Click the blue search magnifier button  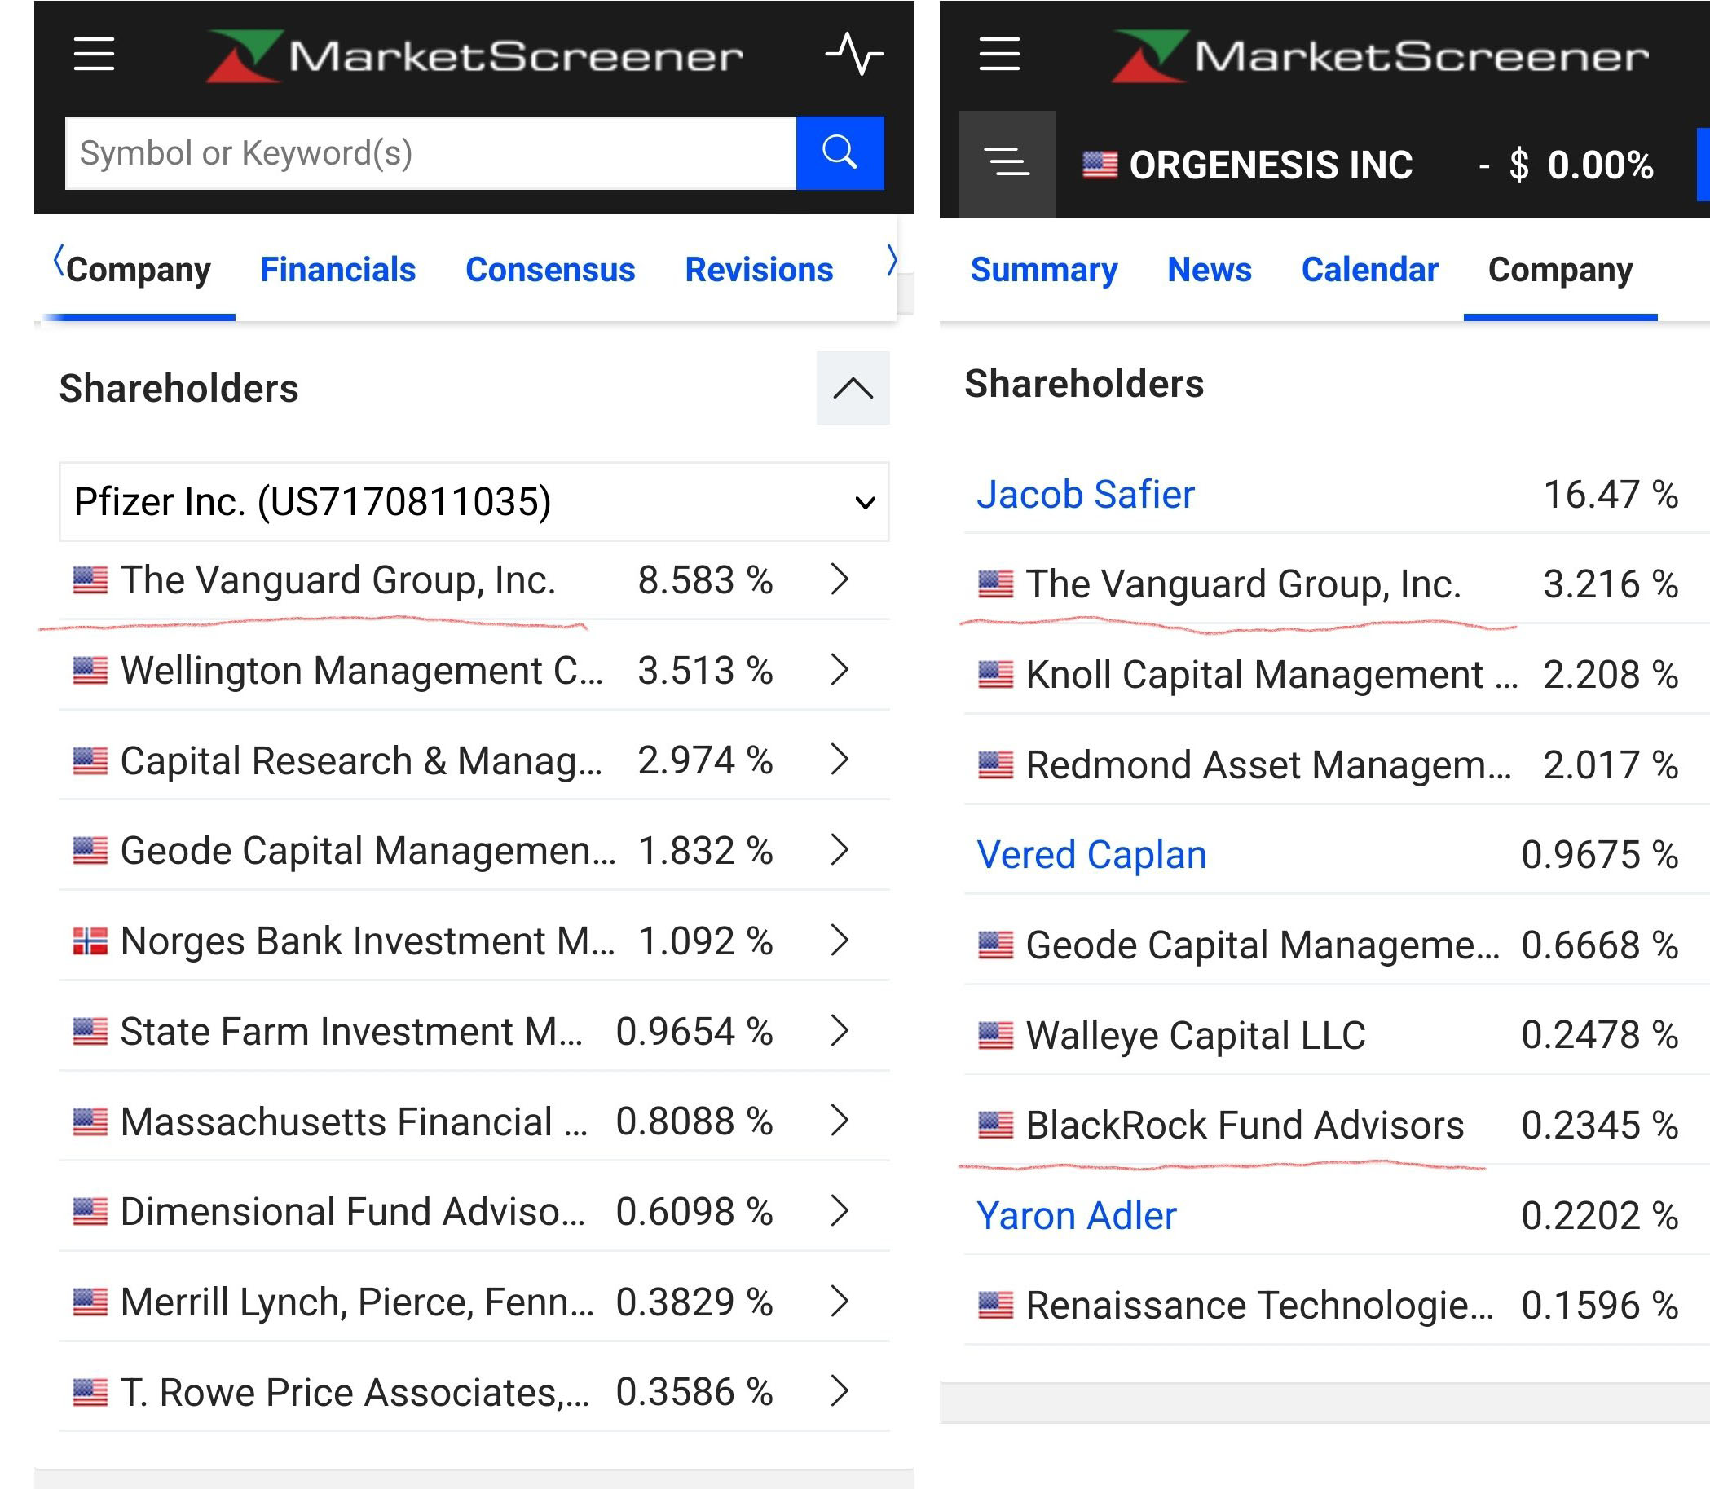(840, 153)
